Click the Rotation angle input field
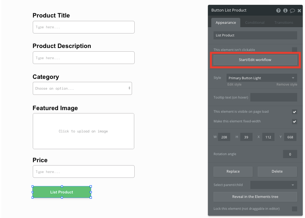Screen dimensions: 305x218 [x=290, y=154]
